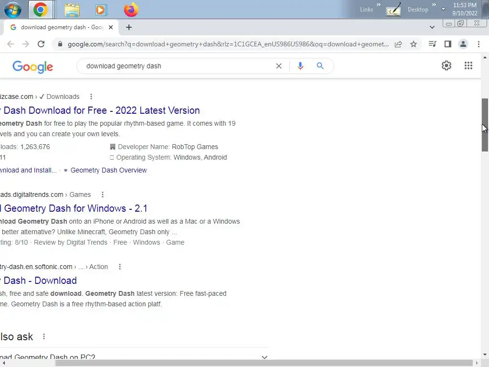The image size is (489, 367).
Task: Go back using the browser back arrow
Action: [11, 44]
